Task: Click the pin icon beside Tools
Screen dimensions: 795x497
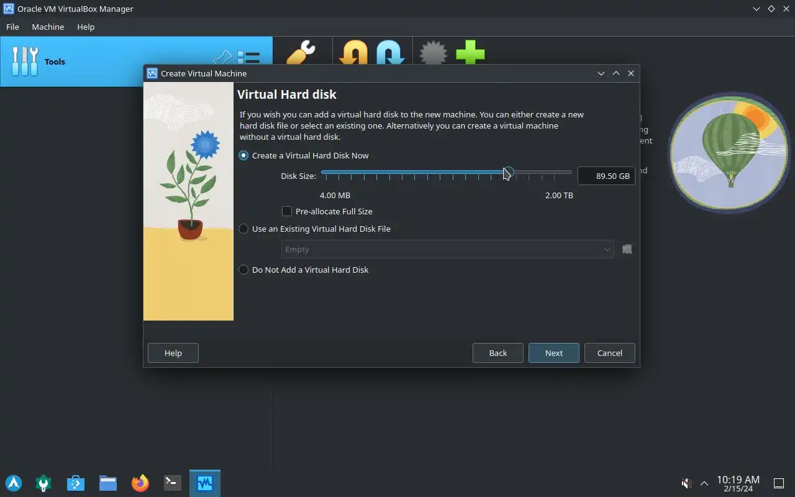Action: pyautogui.click(x=222, y=58)
